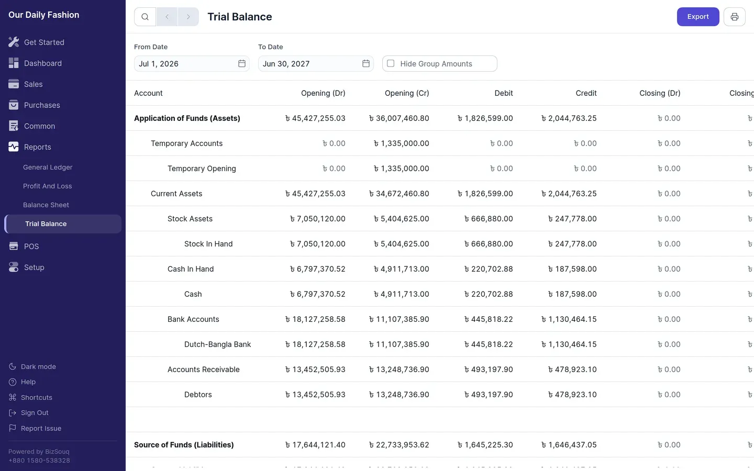This screenshot has width=754, height=471.
Task: Click the Report Issue flag icon
Action: click(x=13, y=428)
